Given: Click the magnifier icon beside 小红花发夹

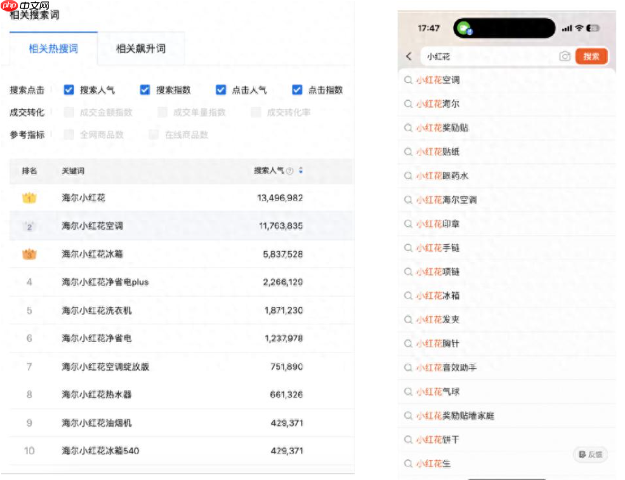Looking at the screenshot, I should tap(407, 319).
